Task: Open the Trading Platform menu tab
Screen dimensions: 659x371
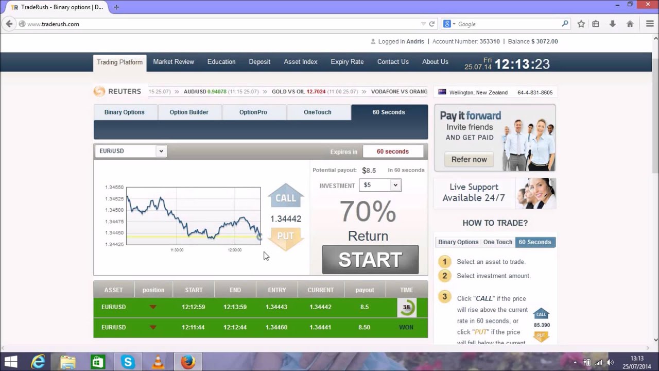Action: click(x=119, y=62)
